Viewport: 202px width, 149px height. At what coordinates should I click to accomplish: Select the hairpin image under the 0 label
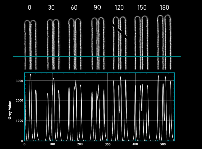point(30,44)
